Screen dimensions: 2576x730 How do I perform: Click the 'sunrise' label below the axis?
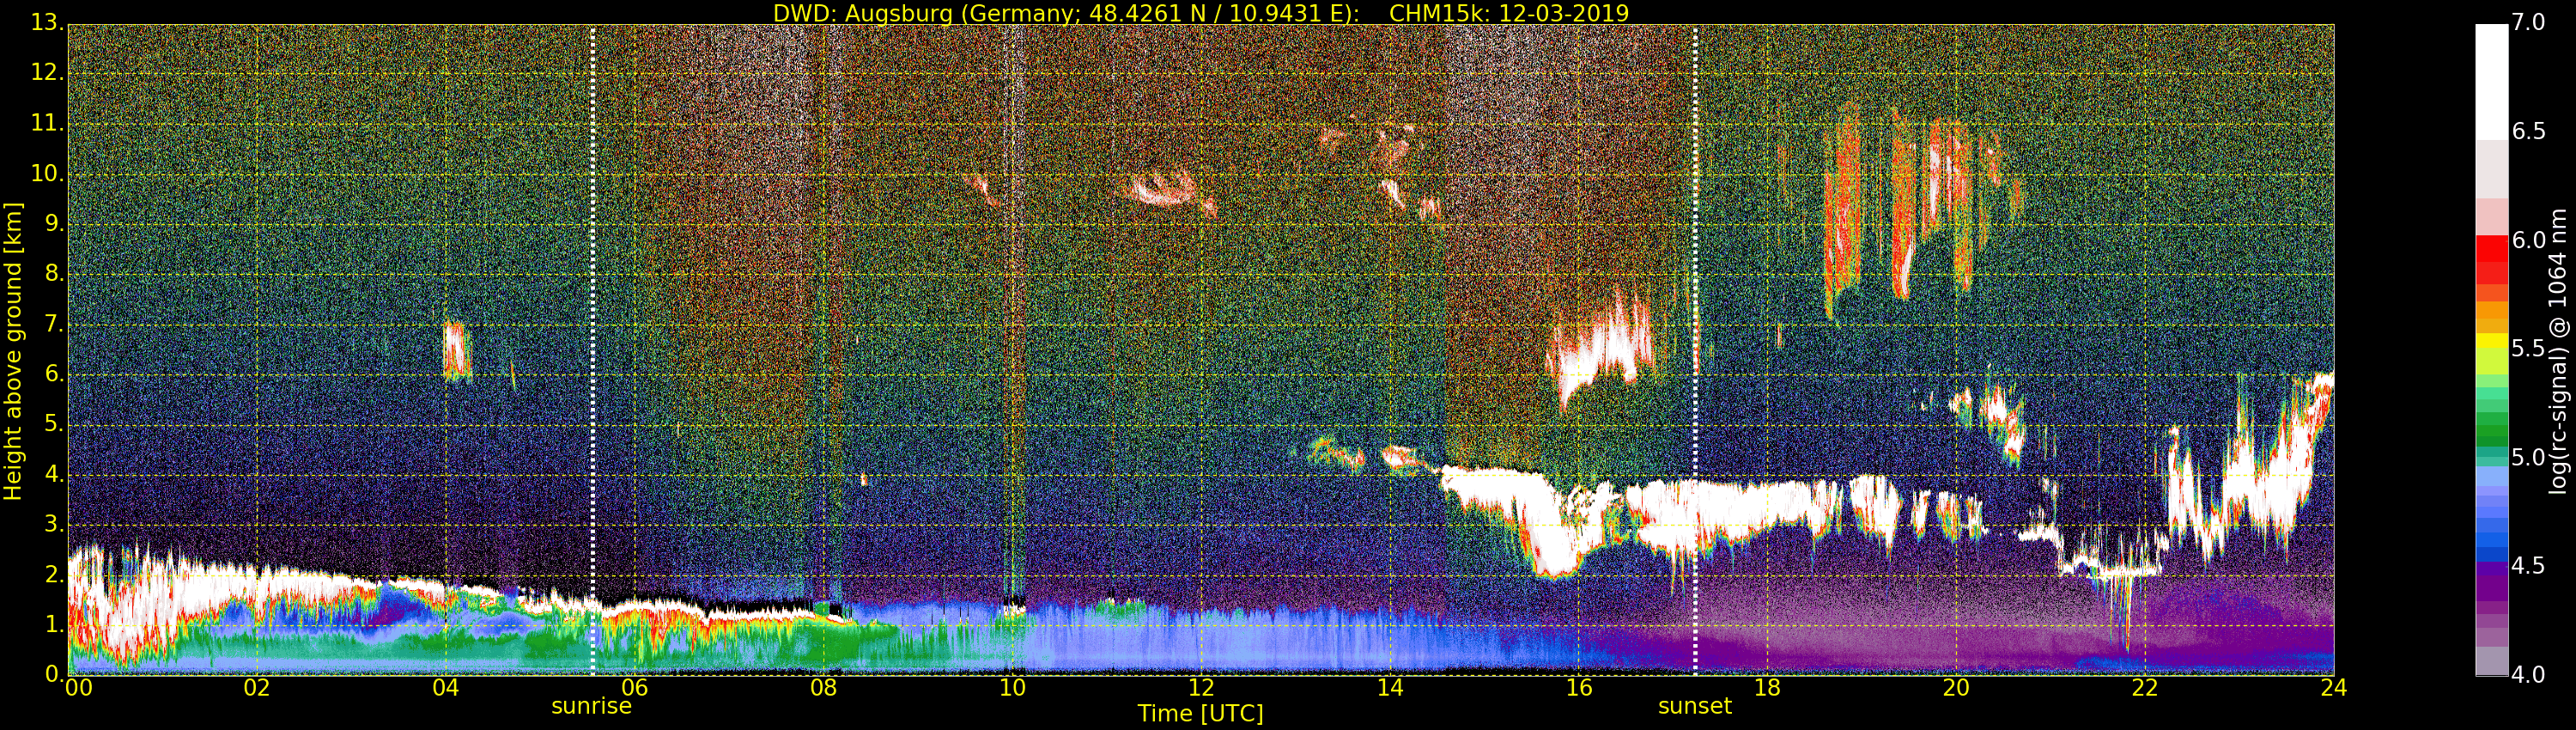[x=591, y=706]
